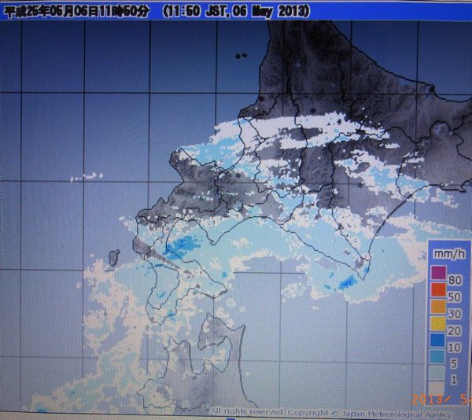Click the legend value 80
Screen dimensions: 472x420
[x=455, y=280]
